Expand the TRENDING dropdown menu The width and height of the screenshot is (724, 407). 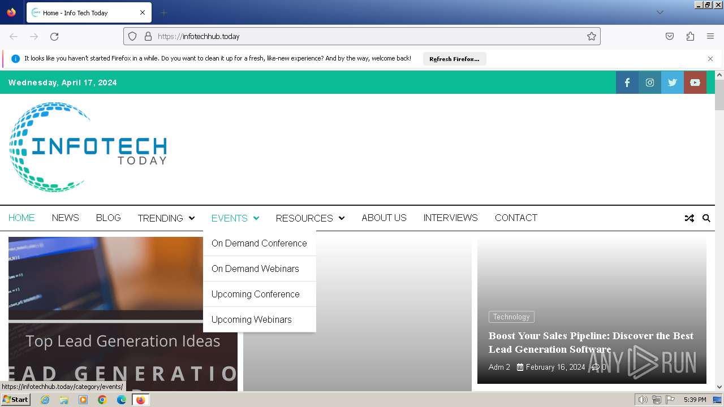click(166, 218)
